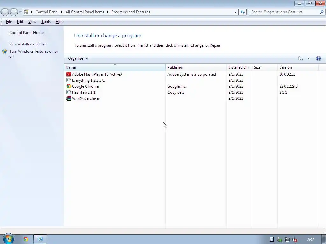Expand the arrow after Control Panel breadcrumb
This screenshot has height=244, width=326.
62,12
